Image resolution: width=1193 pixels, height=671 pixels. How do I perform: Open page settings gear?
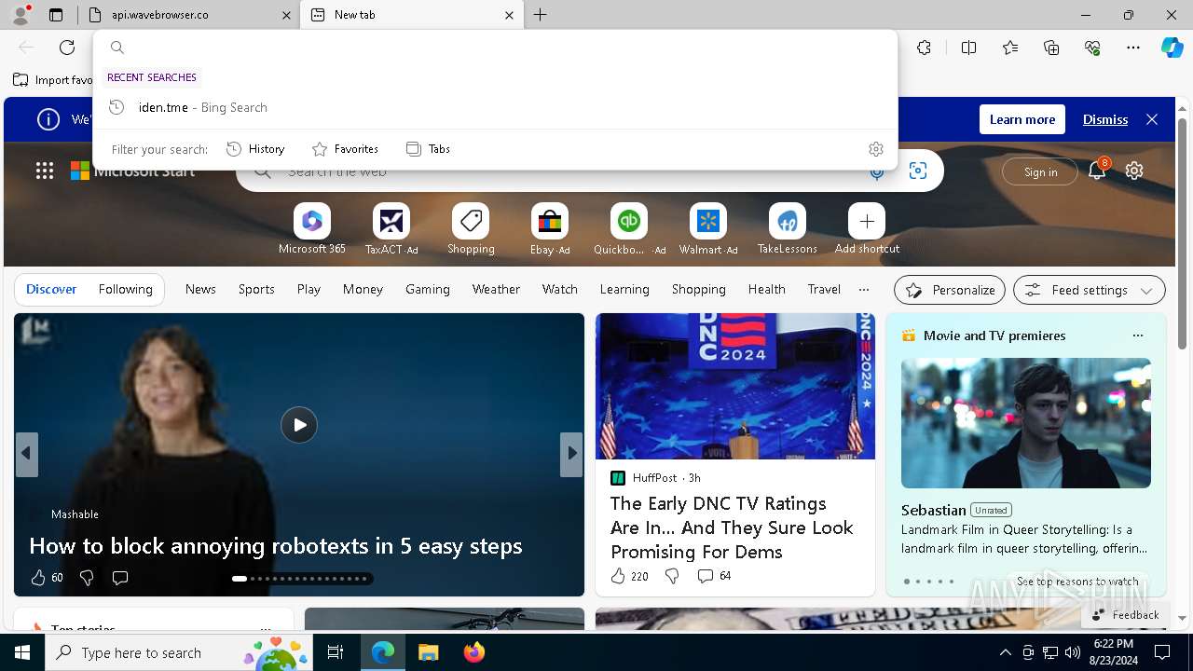click(x=1134, y=171)
